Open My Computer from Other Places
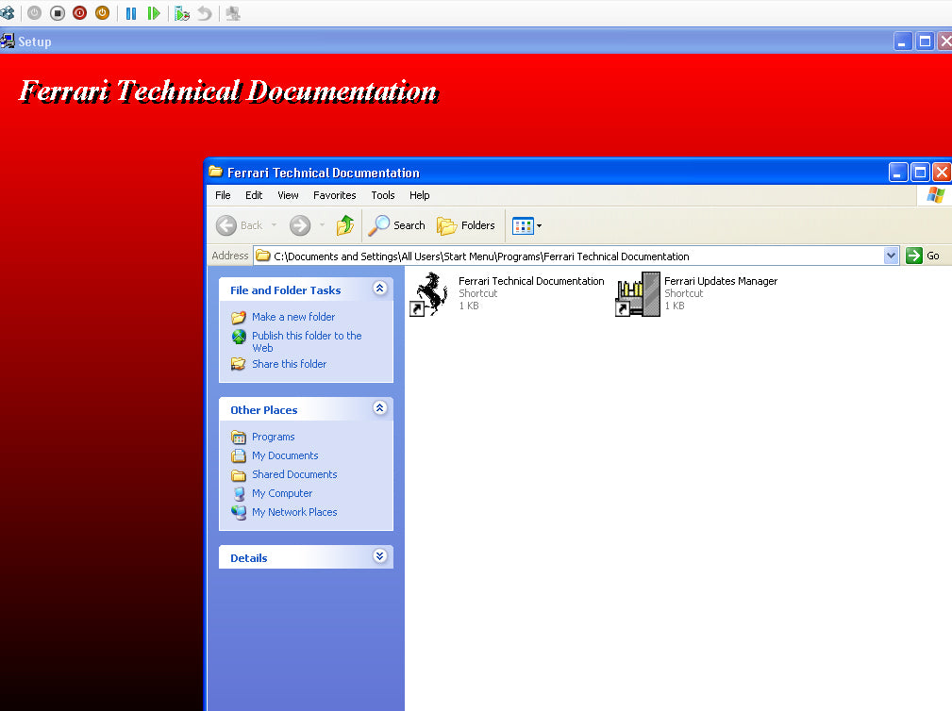The height and width of the screenshot is (711, 952). coord(281,493)
